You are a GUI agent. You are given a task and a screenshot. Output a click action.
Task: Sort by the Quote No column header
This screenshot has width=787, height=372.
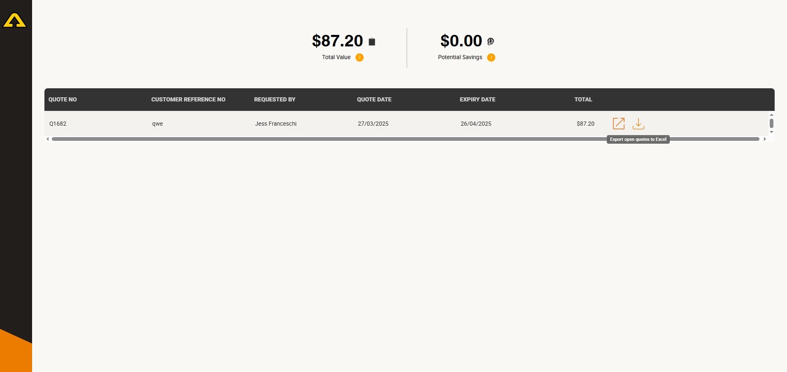click(x=63, y=99)
